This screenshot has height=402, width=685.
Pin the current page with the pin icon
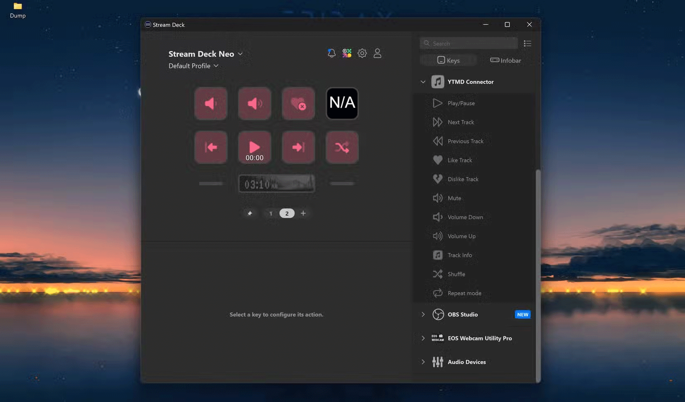pyautogui.click(x=250, y=213)
